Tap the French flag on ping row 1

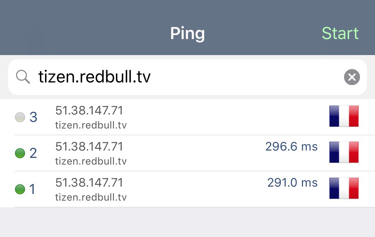coord(344,188)
